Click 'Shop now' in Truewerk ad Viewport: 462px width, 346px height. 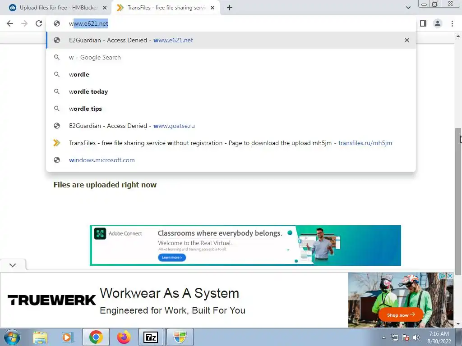(401, 315)
